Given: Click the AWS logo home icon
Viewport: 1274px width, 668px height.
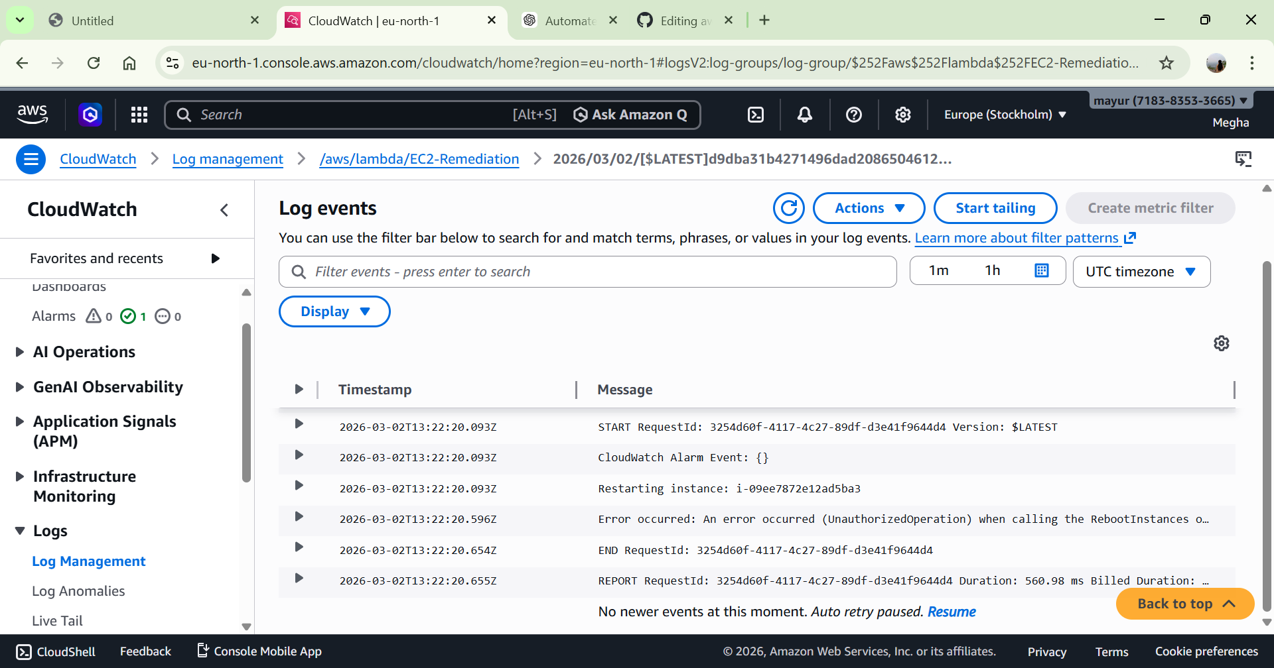Looking at the screenshot, I should click(33, 114).
